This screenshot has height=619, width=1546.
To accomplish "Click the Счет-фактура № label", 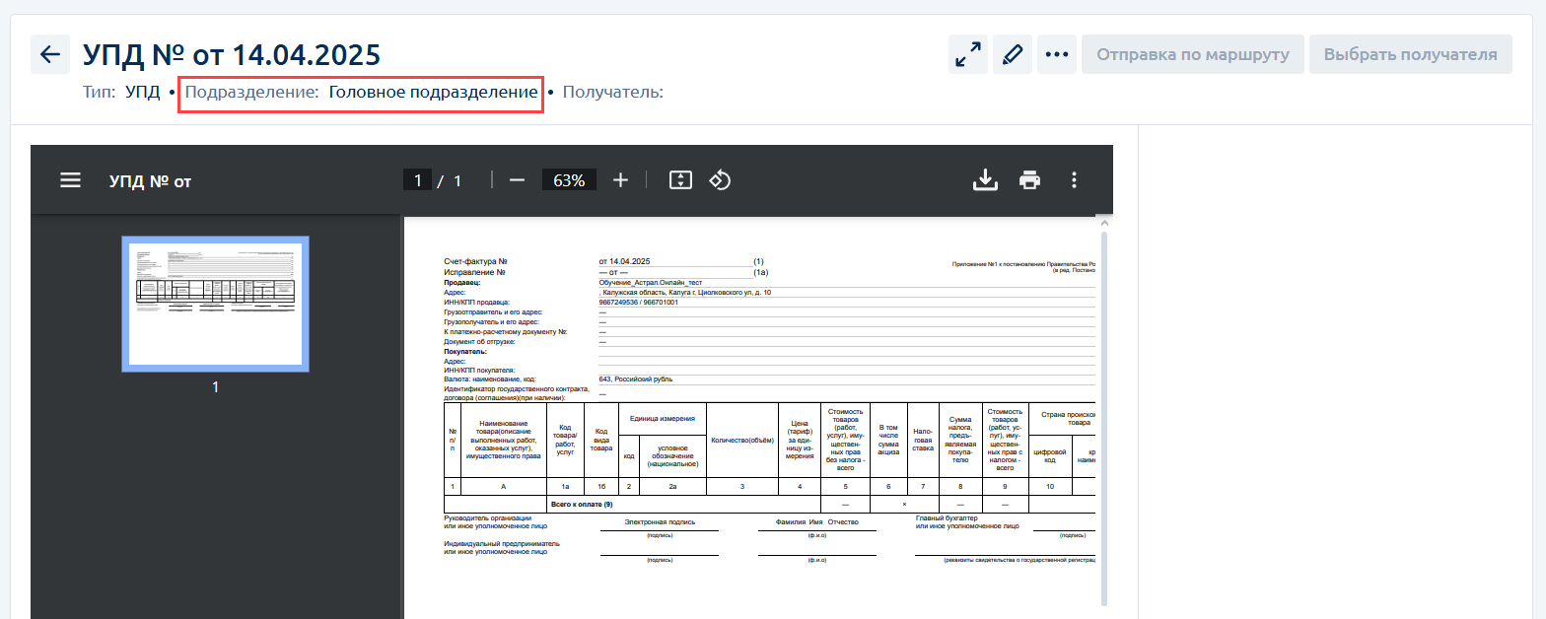I will [475, 261].
